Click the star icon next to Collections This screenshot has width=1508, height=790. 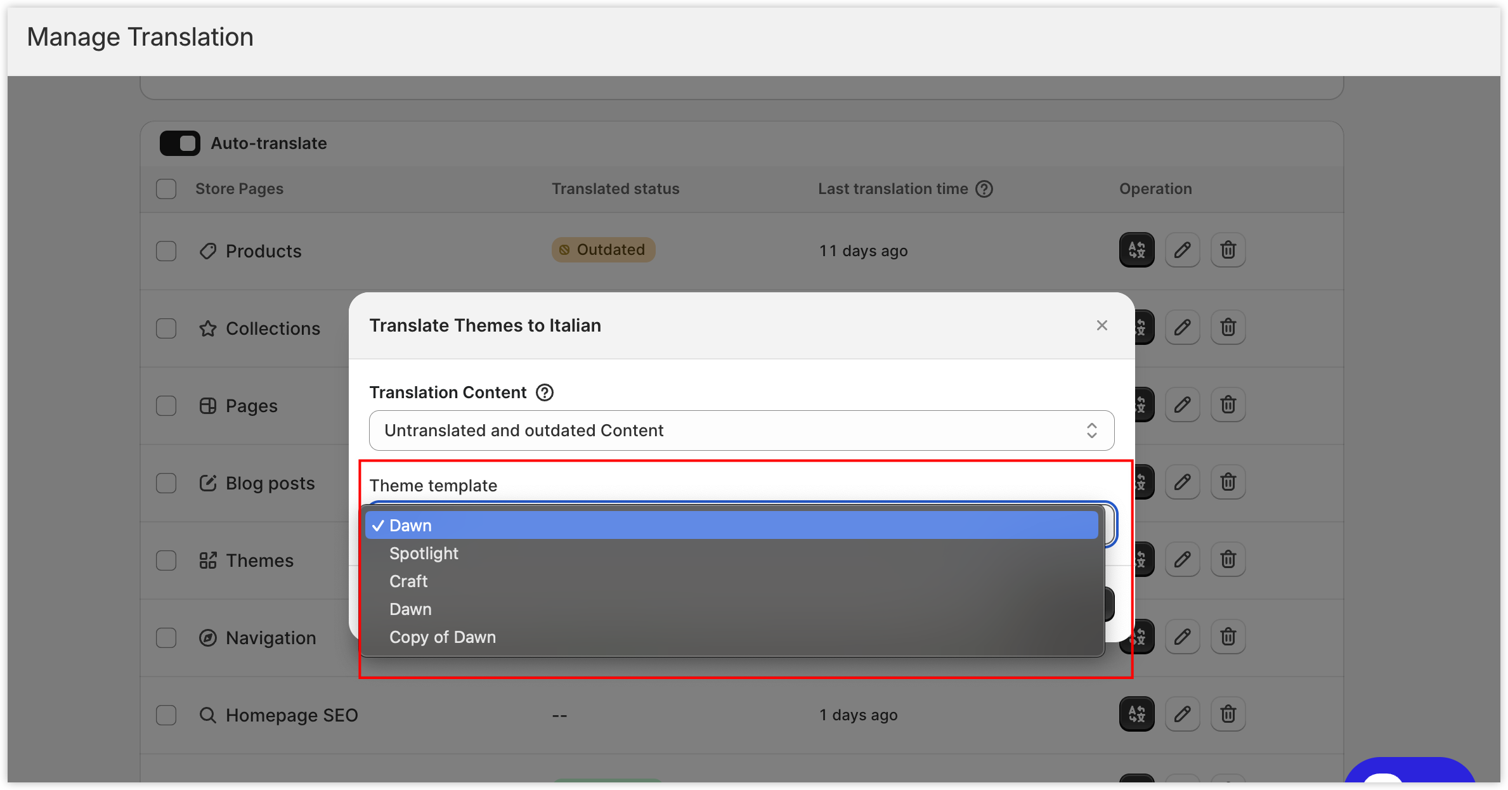(208, 328)
